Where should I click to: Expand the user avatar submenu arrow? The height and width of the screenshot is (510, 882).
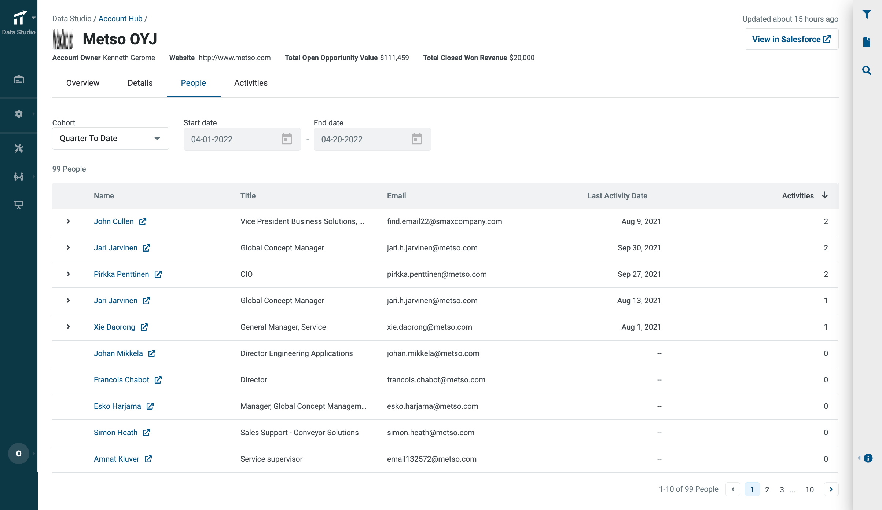click(x=34, y=454)
